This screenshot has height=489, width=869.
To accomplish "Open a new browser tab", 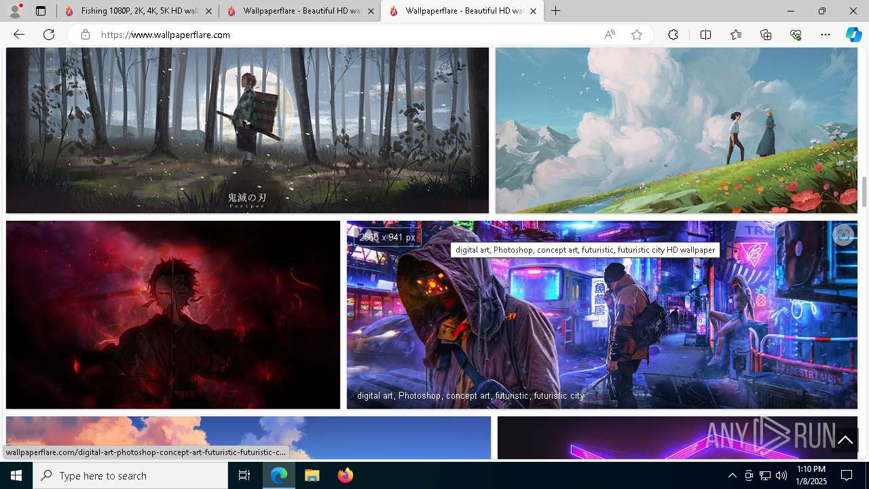I will click(x=556, y=11).
